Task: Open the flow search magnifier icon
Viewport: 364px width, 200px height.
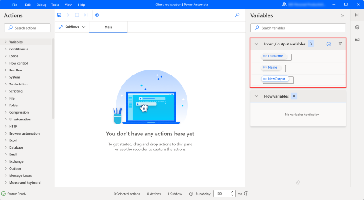Action: [x=237, y=15]
